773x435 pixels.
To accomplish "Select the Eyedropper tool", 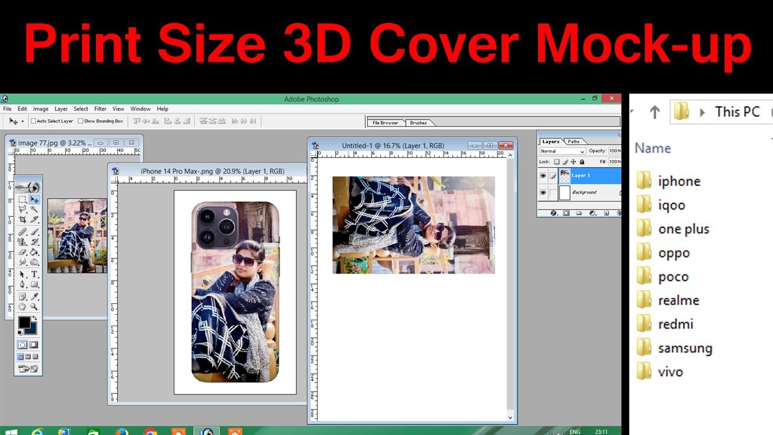I will 34,297.
